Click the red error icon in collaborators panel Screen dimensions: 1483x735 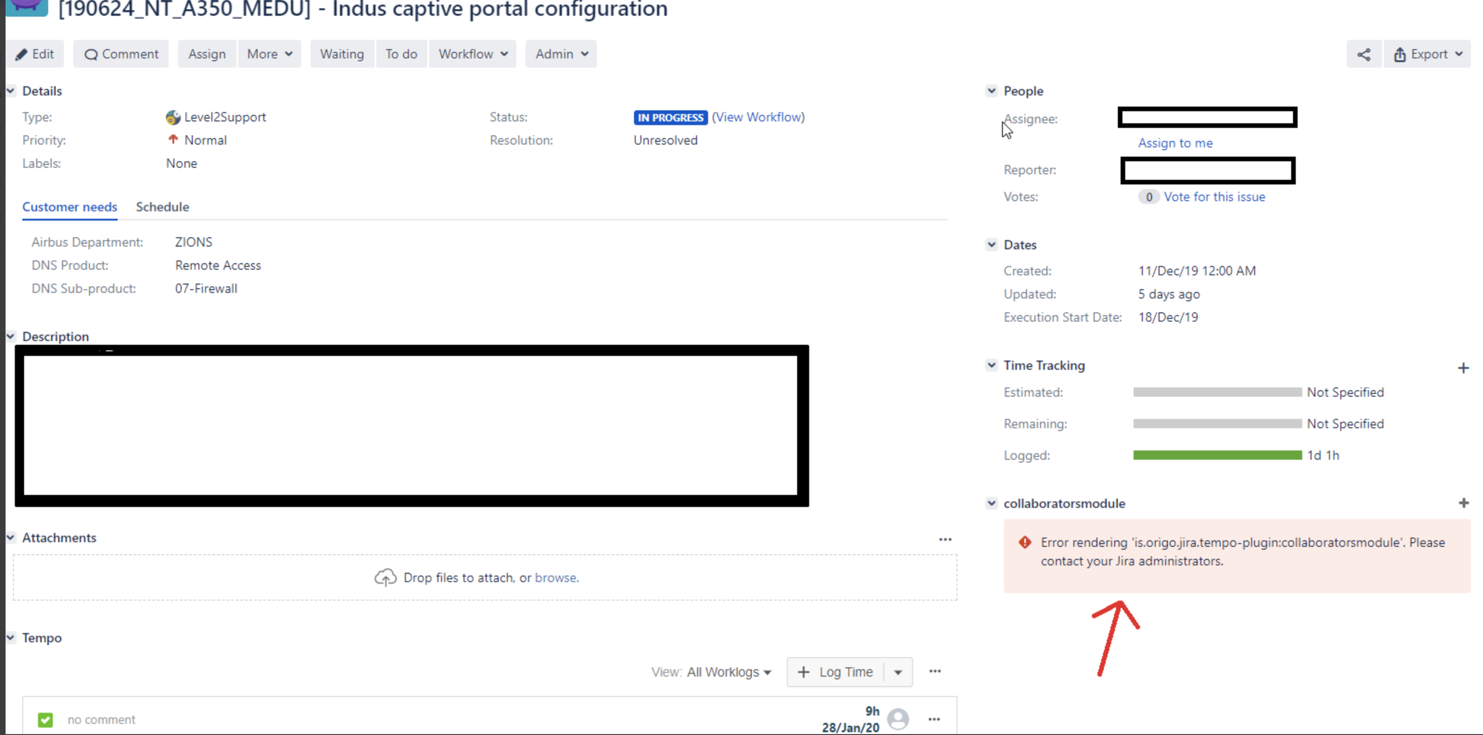(1025, 542)
